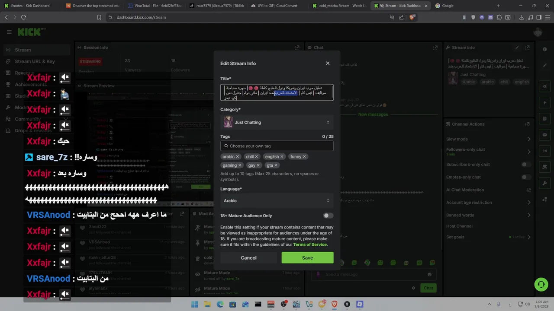Pop out the Session Info panel
This screenshot has height=311, width=554.
click(x=297, y=48)
